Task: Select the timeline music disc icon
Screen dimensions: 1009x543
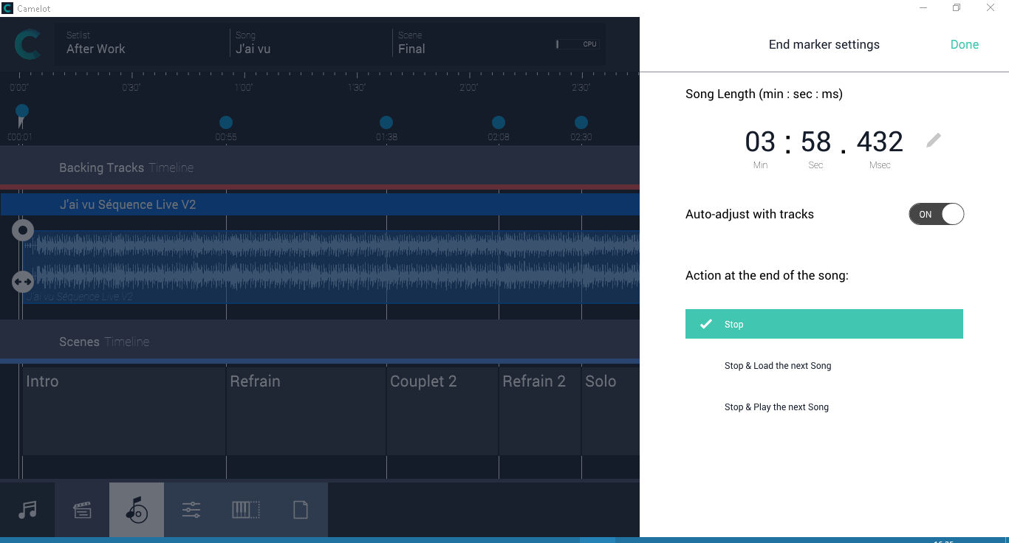Action: 137,510
